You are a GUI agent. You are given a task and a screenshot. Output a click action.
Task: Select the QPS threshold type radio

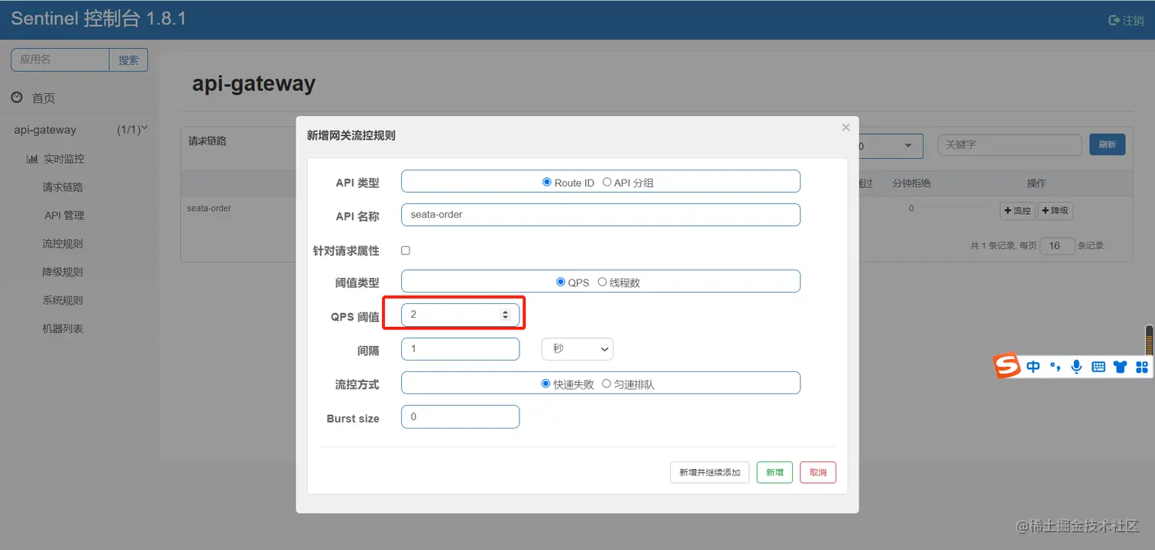click(561, 282)
